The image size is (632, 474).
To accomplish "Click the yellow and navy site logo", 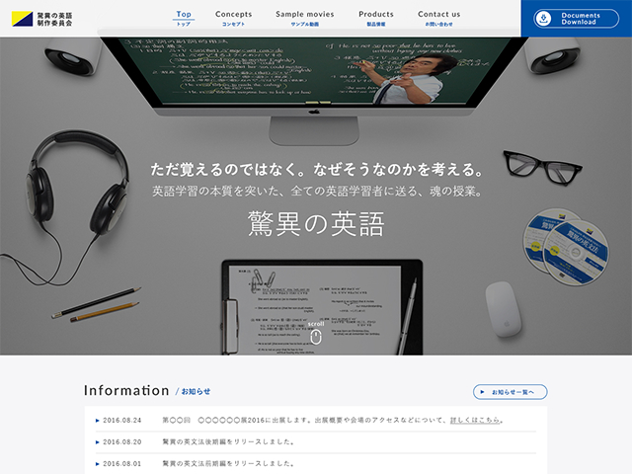I will pyautogui.click(x=22, y=19).
